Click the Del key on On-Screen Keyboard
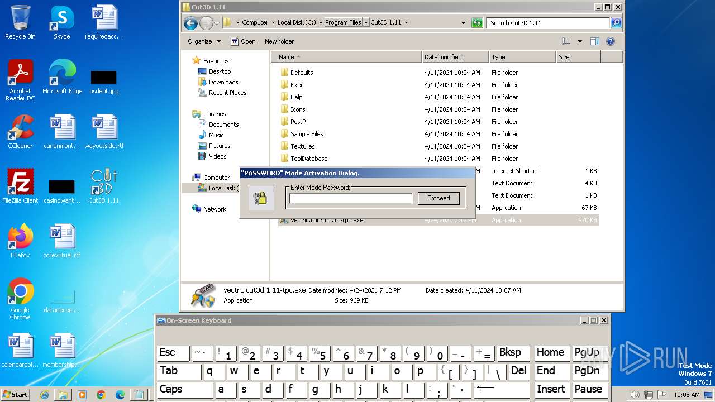Viewport: 715px width, 402px height. (519, 371)
